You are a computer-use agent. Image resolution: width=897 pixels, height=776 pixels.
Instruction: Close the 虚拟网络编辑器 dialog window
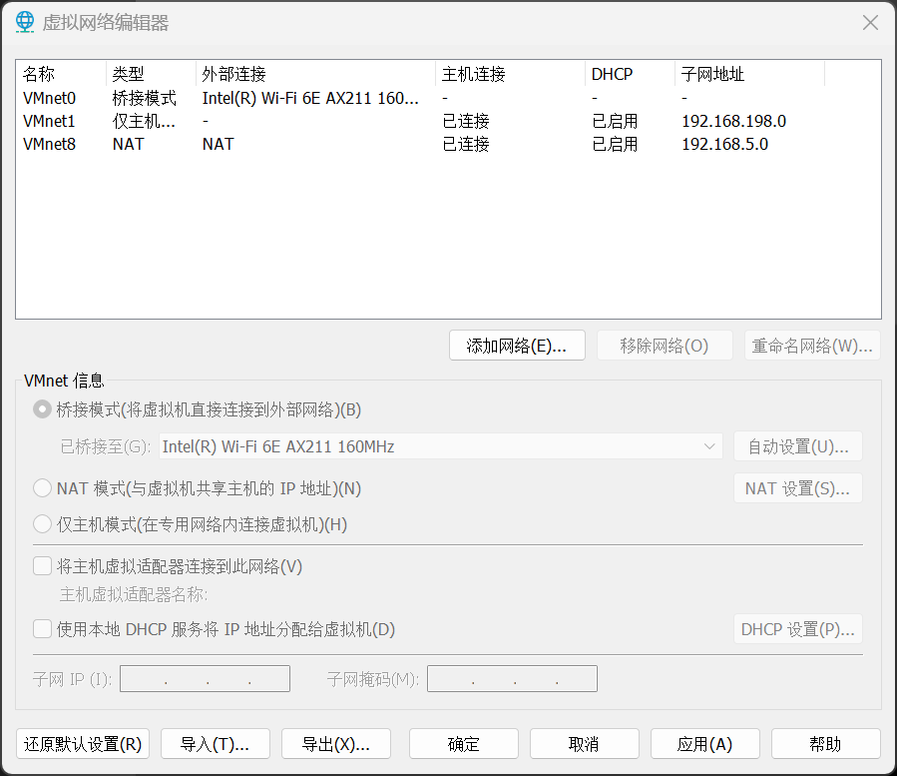click(870, 23)
